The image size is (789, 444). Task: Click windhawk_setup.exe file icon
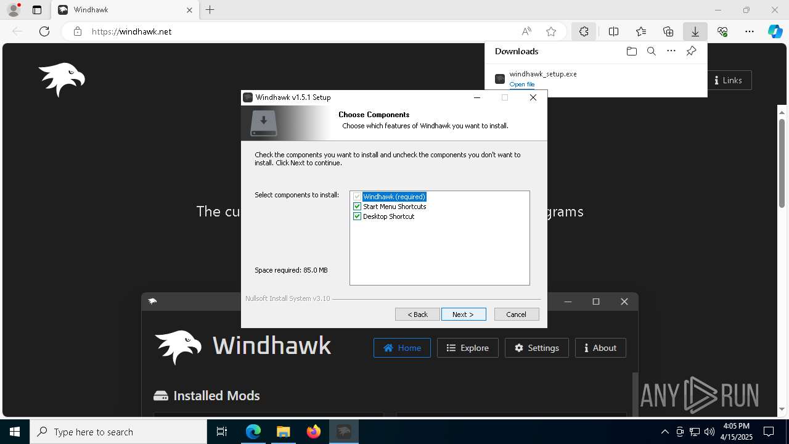point(500,79)
